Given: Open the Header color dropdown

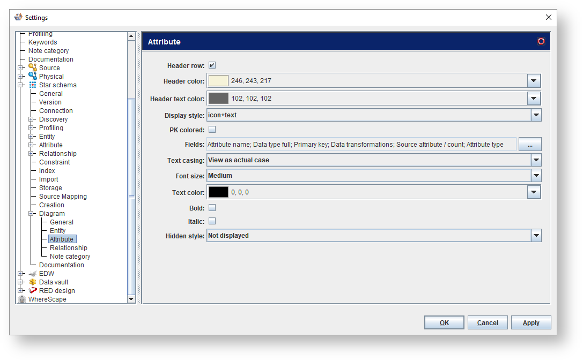Looking at the screenshot, I should [534, 80].
